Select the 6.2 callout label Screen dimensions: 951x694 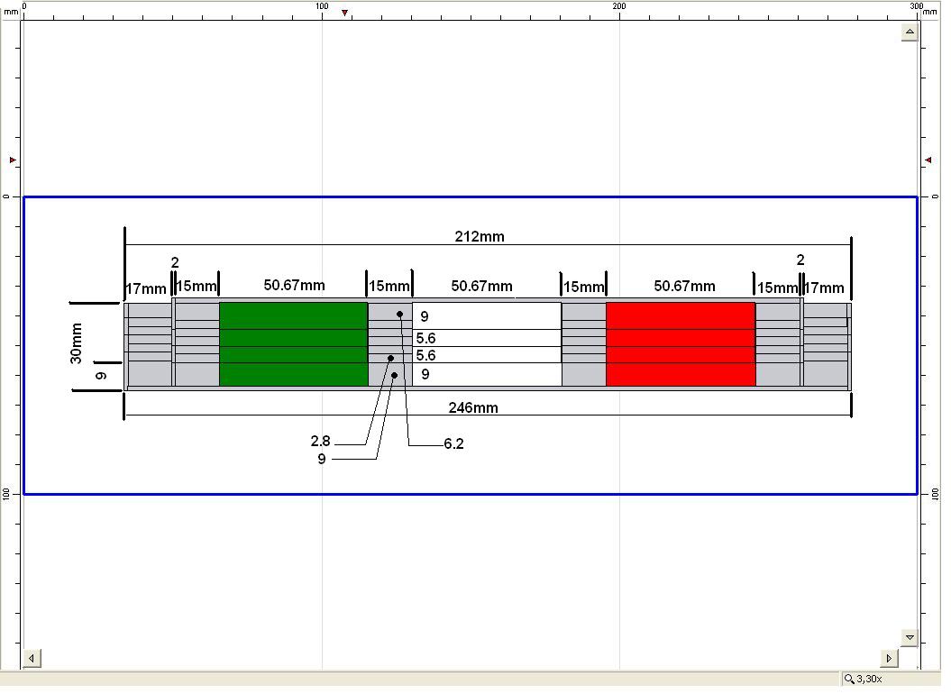click(x=453, y=443)
